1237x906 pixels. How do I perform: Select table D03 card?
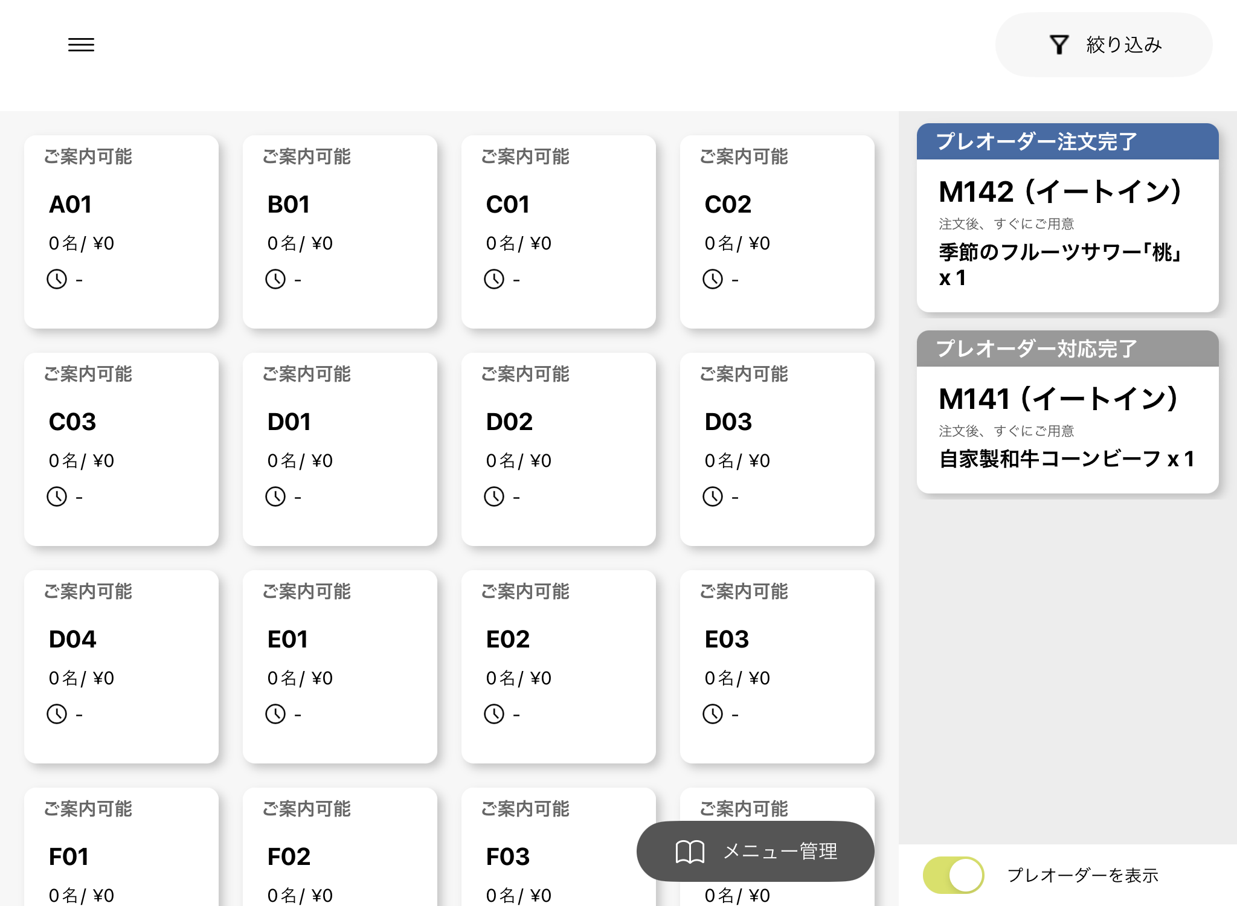tap(777, 449)
